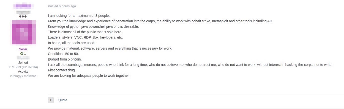Click the Joined label in profile sidebar

point(23,62)
